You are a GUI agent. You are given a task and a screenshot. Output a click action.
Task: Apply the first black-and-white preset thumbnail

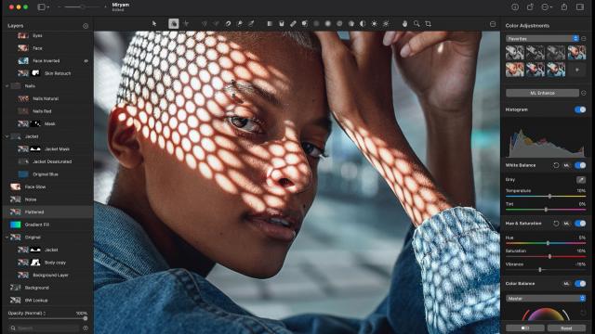coord(514,53)
